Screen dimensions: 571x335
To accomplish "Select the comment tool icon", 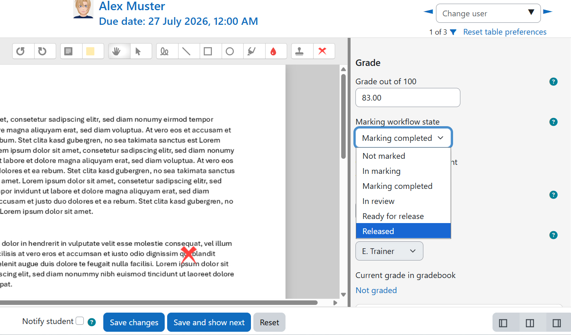I will [x=71, y=51].
